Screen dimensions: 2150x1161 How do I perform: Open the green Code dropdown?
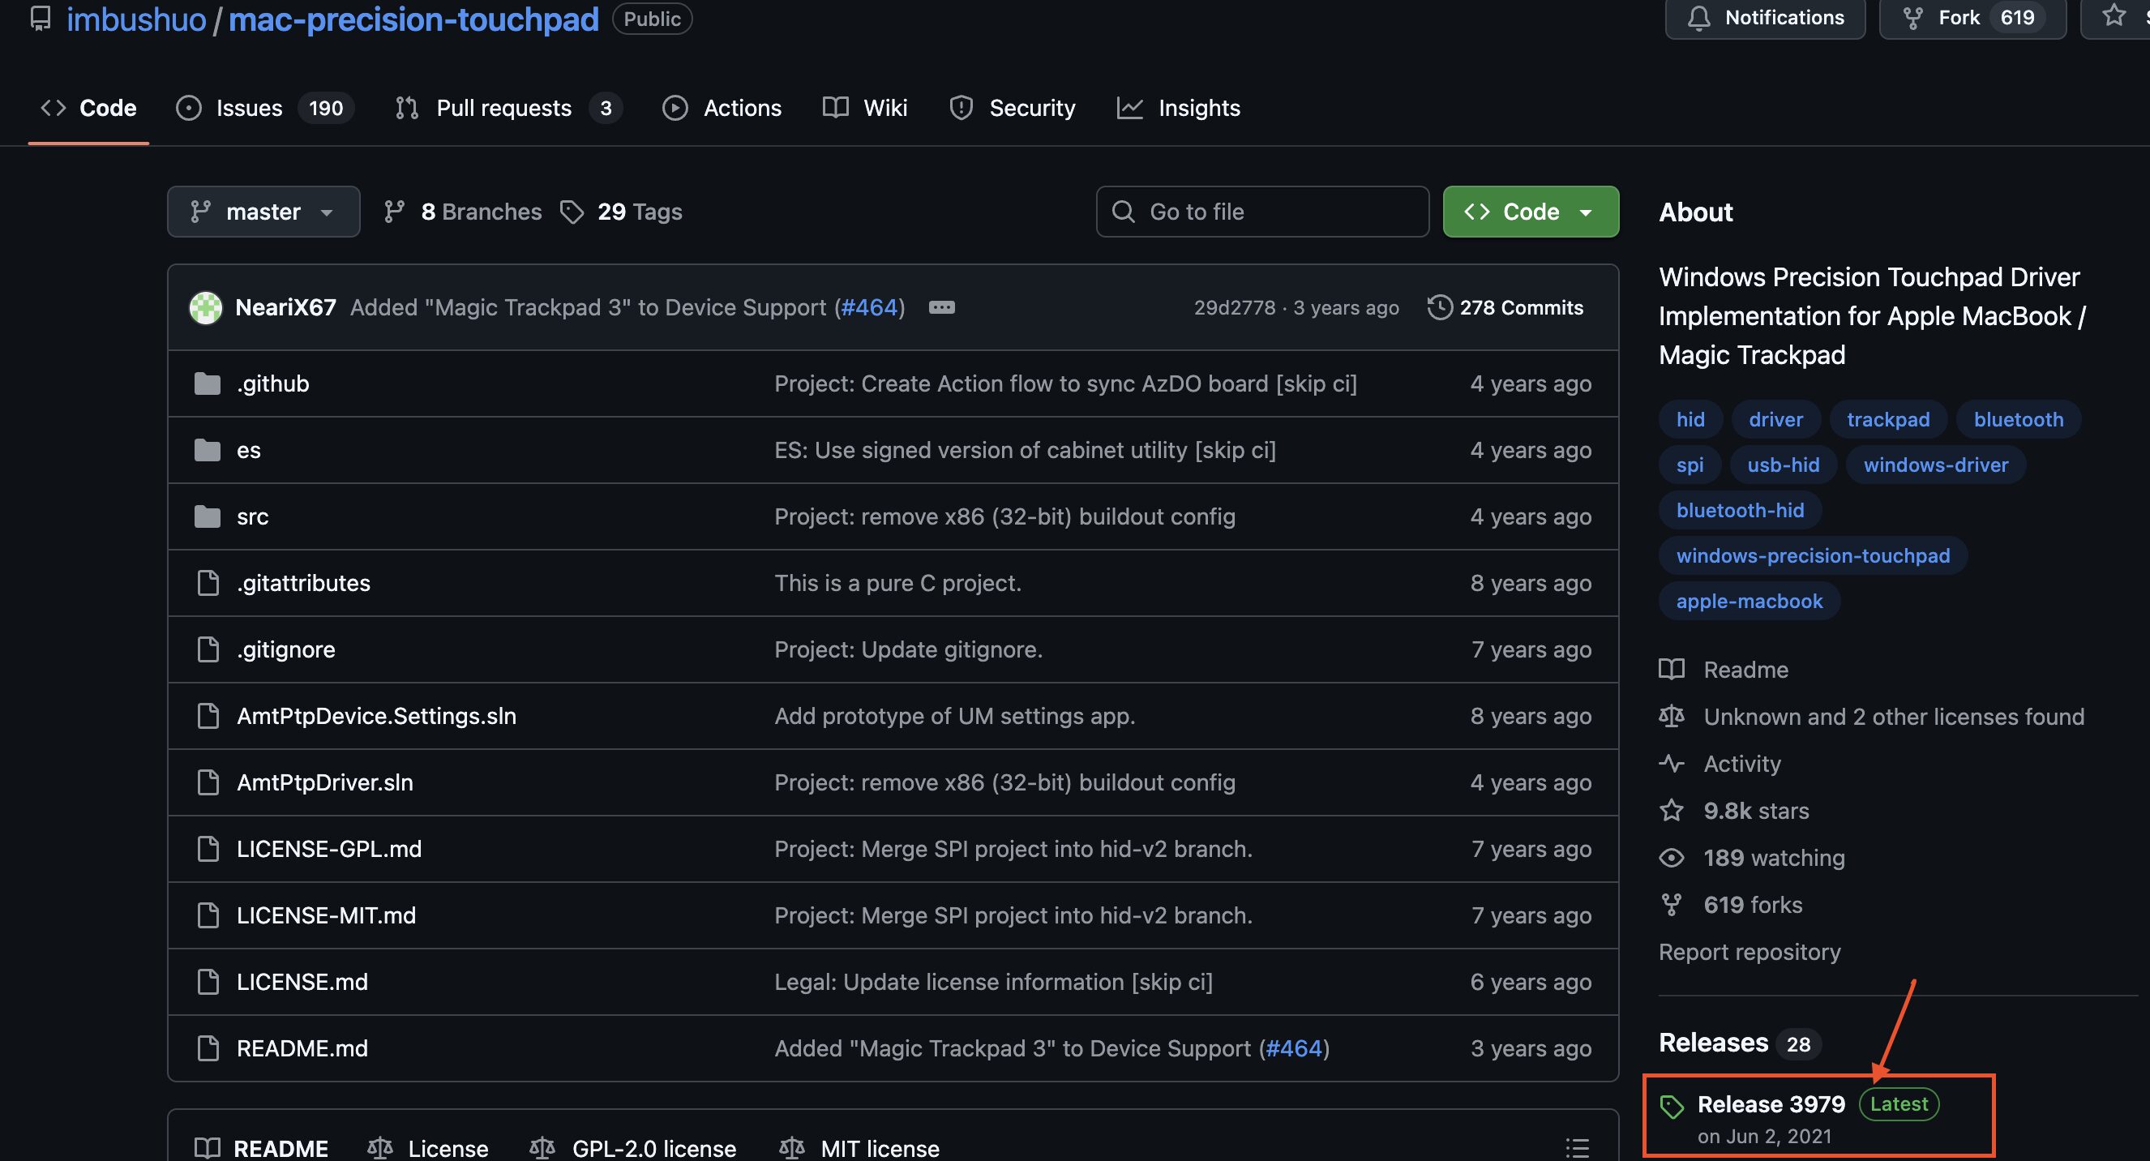(x=1530, y=212)
